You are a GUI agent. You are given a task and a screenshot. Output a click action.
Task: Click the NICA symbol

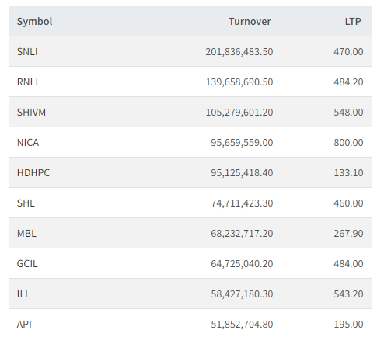(28, 143)
